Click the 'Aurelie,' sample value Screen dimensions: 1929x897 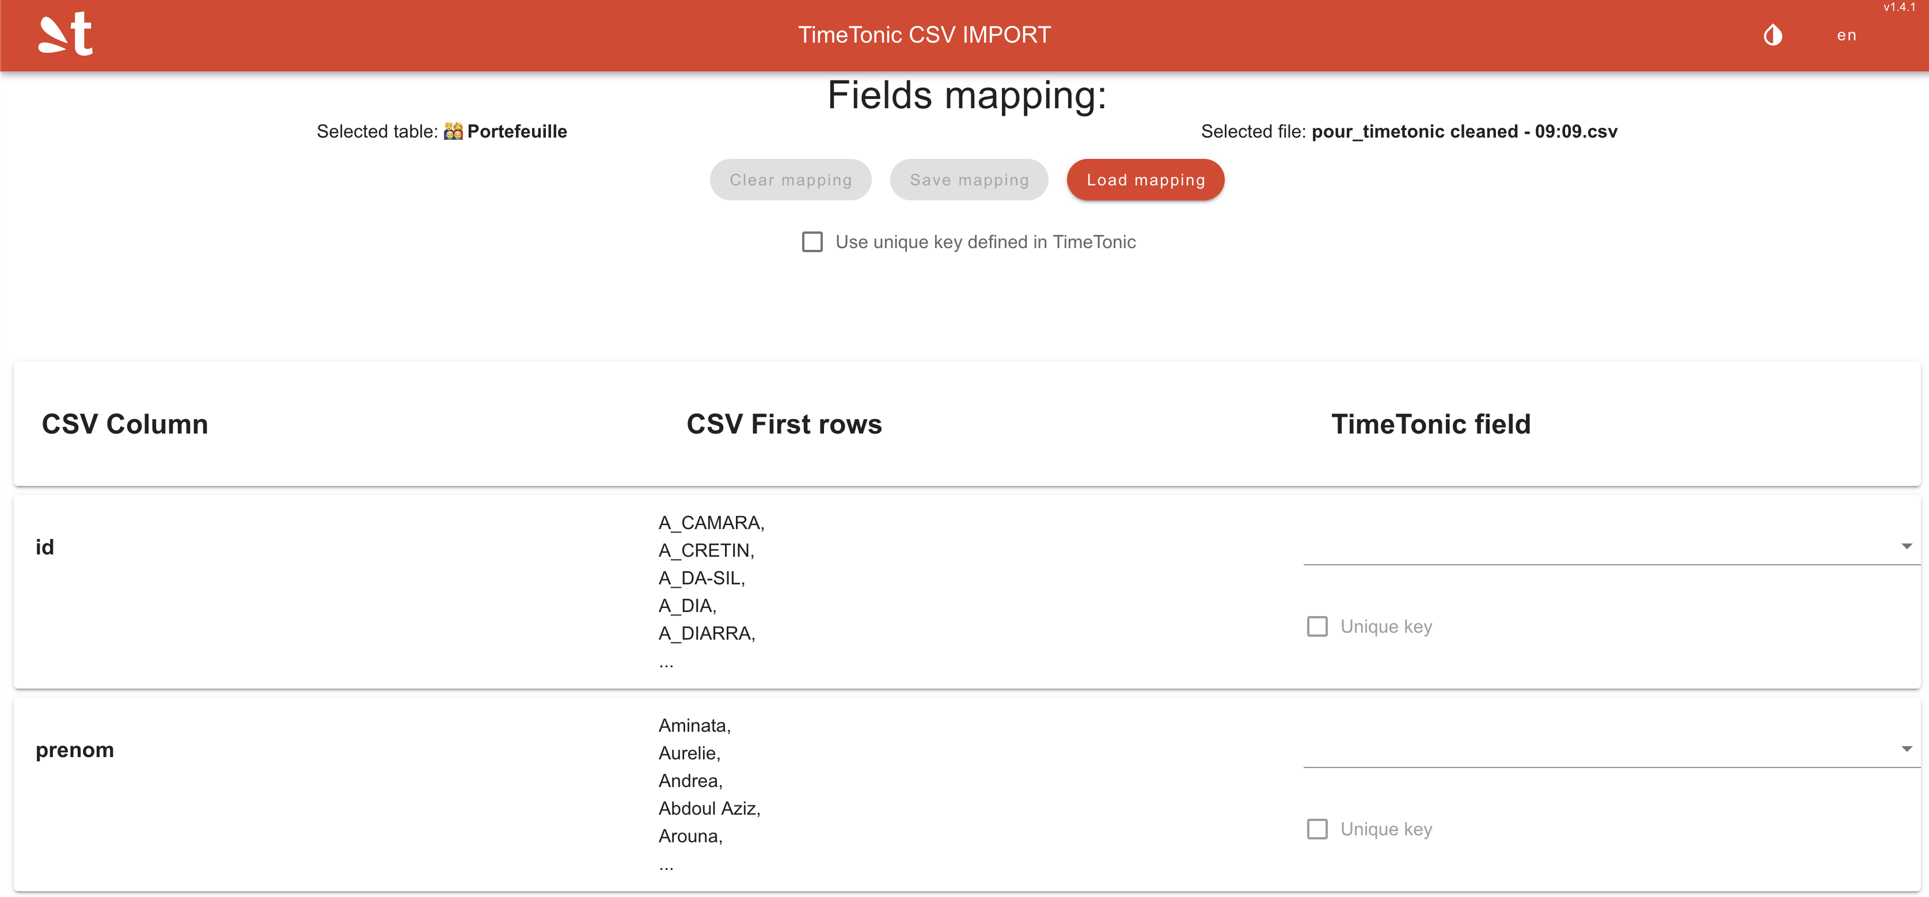pos(689,753)
